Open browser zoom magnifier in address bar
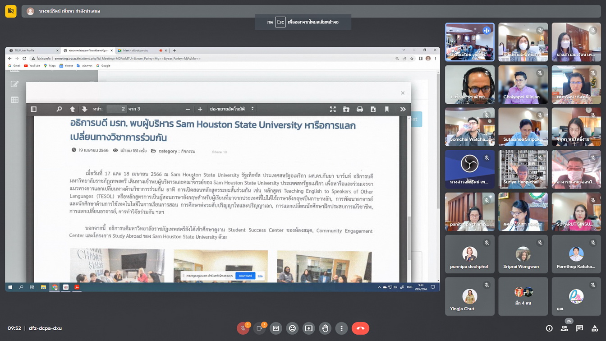Screen dimensions: 606x341 pos(397,59)
